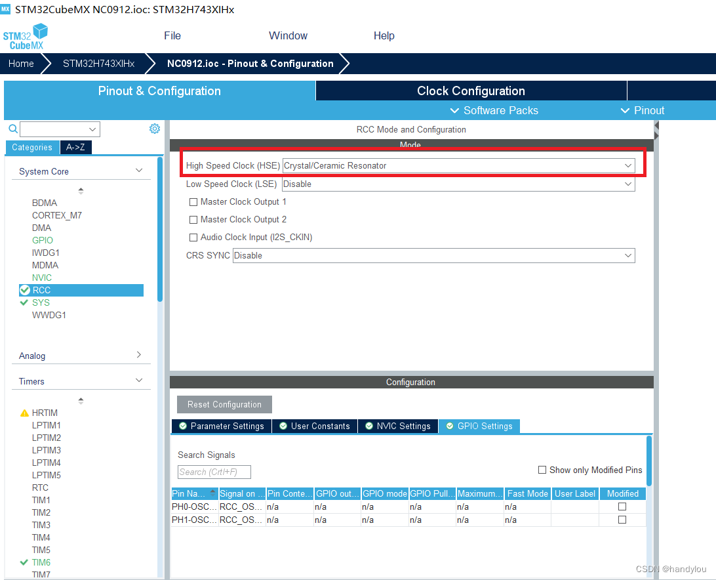Click the search magnifier icon in categories panel
Image resolution: width=716 pixels, height=580 pixels.
tap(13, 129)
